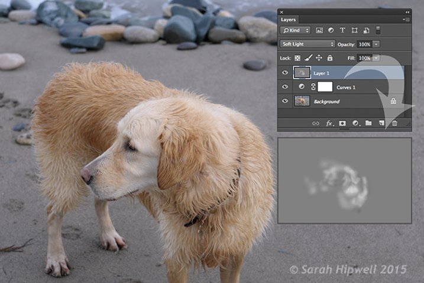This screenshot has height=283, width=424.
Task: Open the Kind filter type dropdown
Action: click(296, 30)
